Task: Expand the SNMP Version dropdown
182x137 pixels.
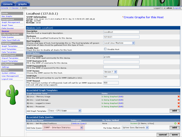Action: tap(110, 72)
